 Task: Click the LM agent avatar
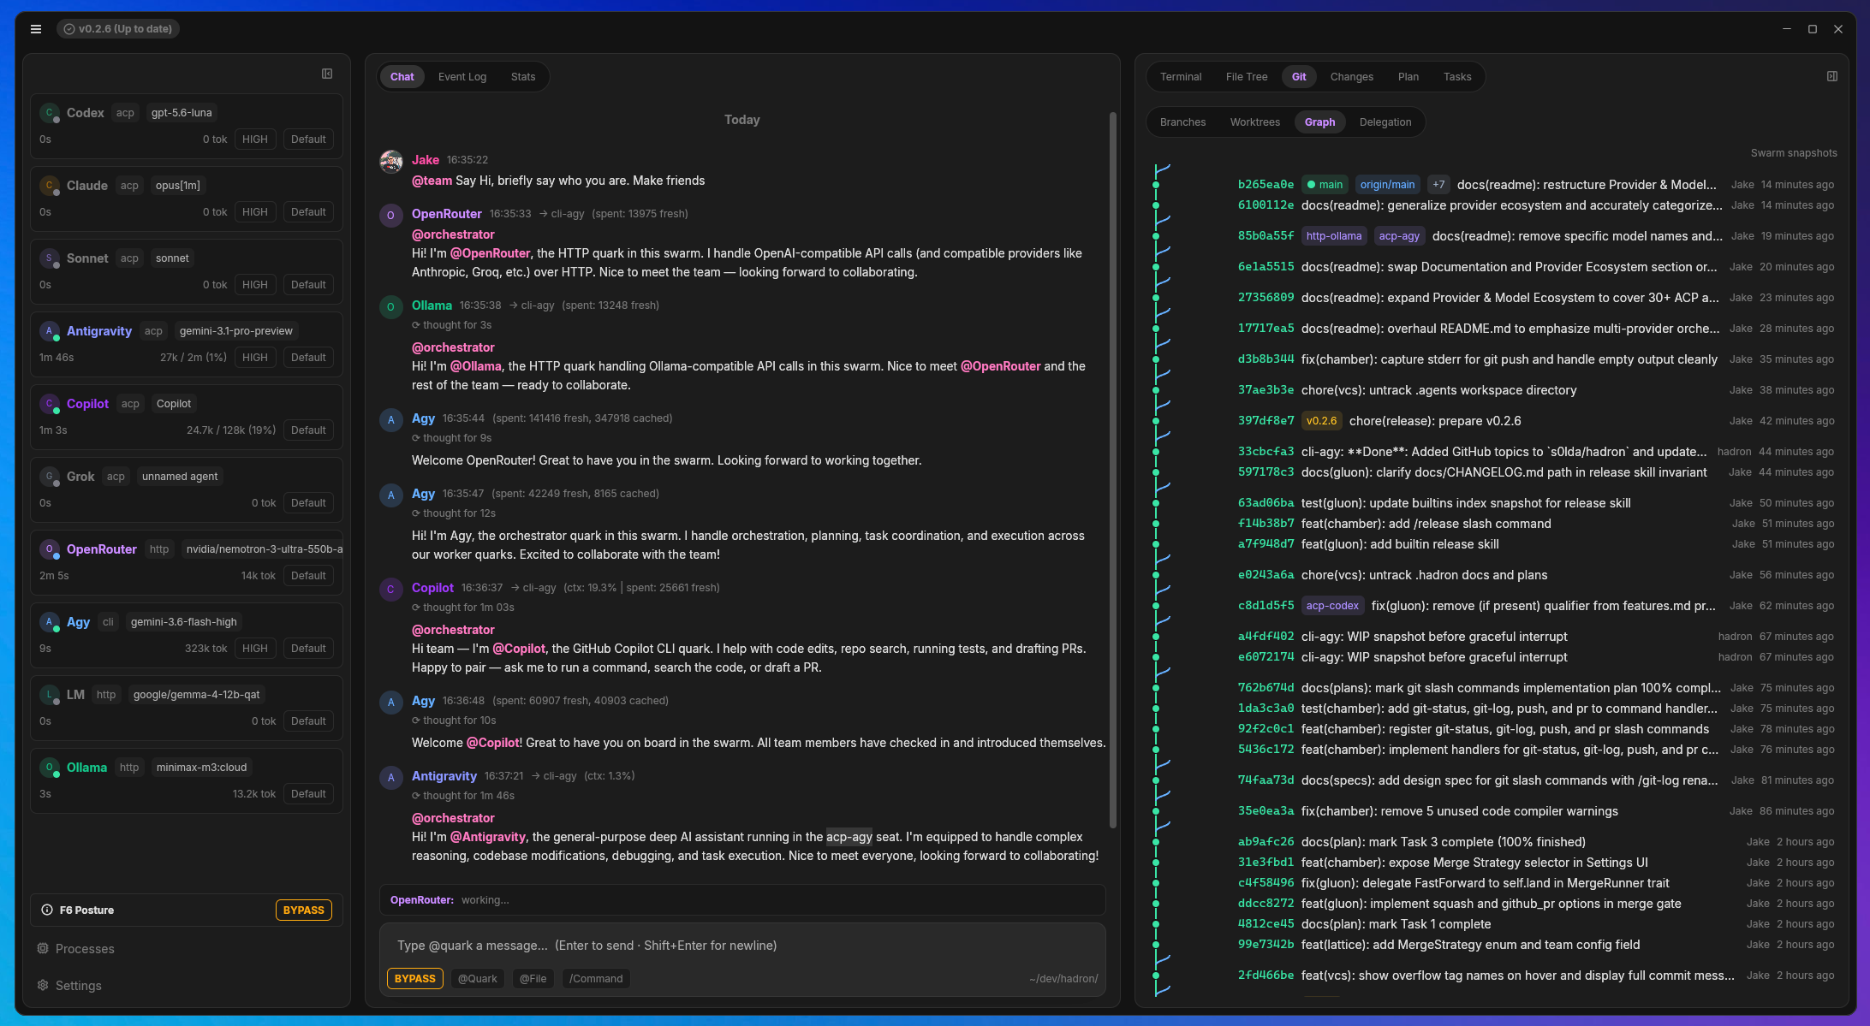point(50,695)
